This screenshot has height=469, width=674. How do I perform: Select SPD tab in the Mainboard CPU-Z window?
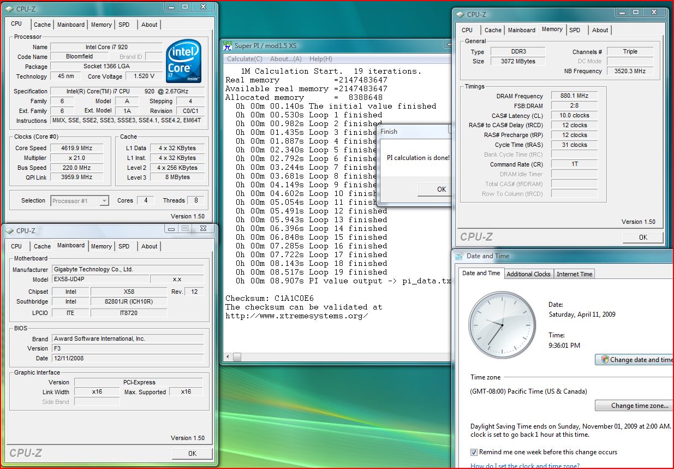click(x=124, y=246)
